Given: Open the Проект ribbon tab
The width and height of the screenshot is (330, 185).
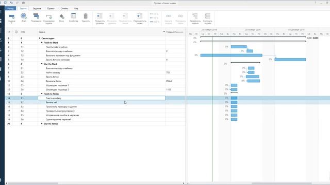Looking at the screenshot, I should pos(51,8).
